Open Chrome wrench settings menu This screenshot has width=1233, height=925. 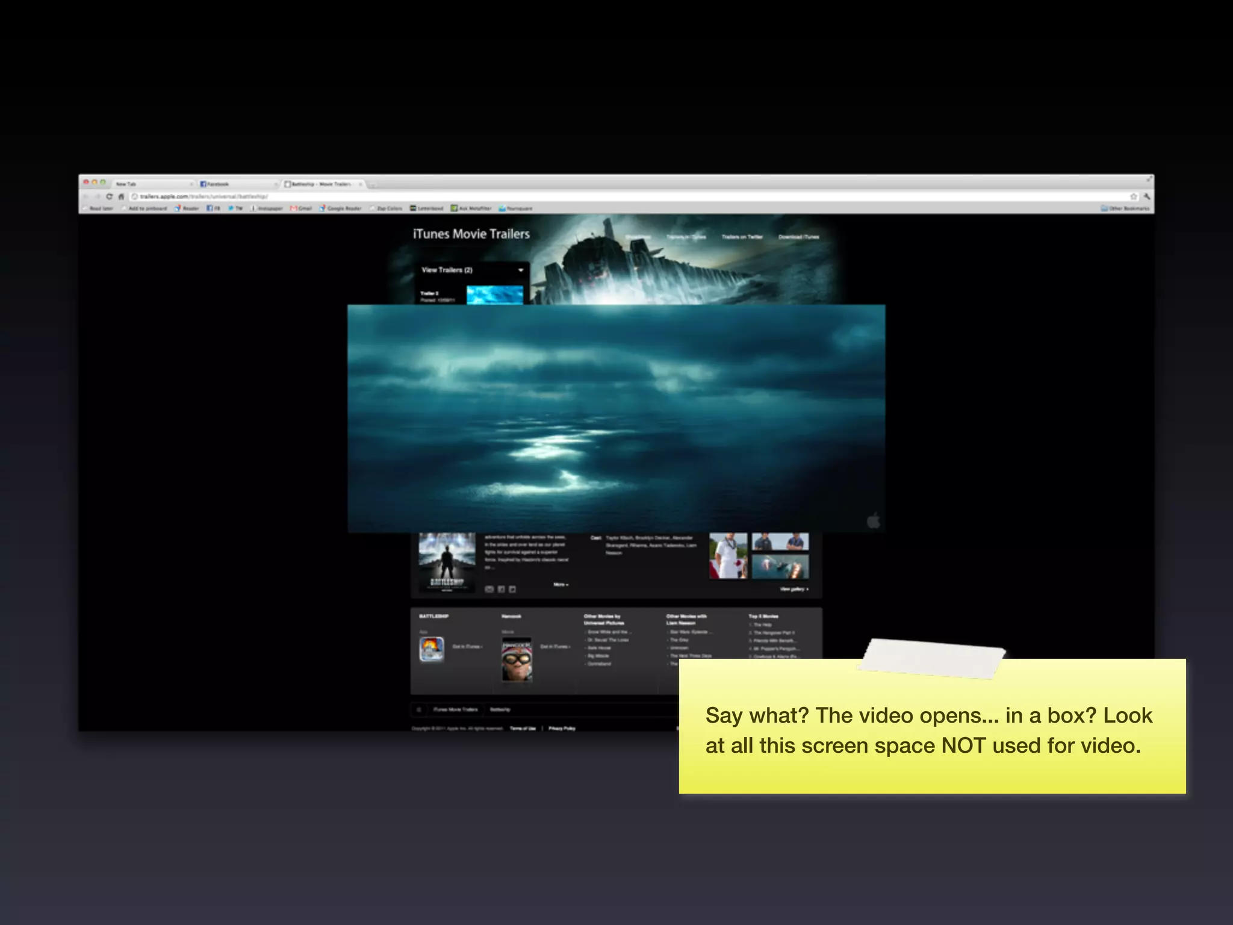click(1147, 196)
